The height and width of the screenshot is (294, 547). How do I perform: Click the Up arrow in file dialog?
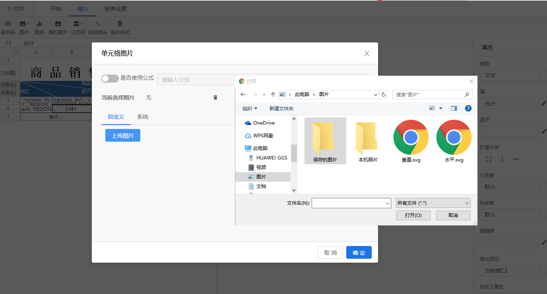(273, 94)
